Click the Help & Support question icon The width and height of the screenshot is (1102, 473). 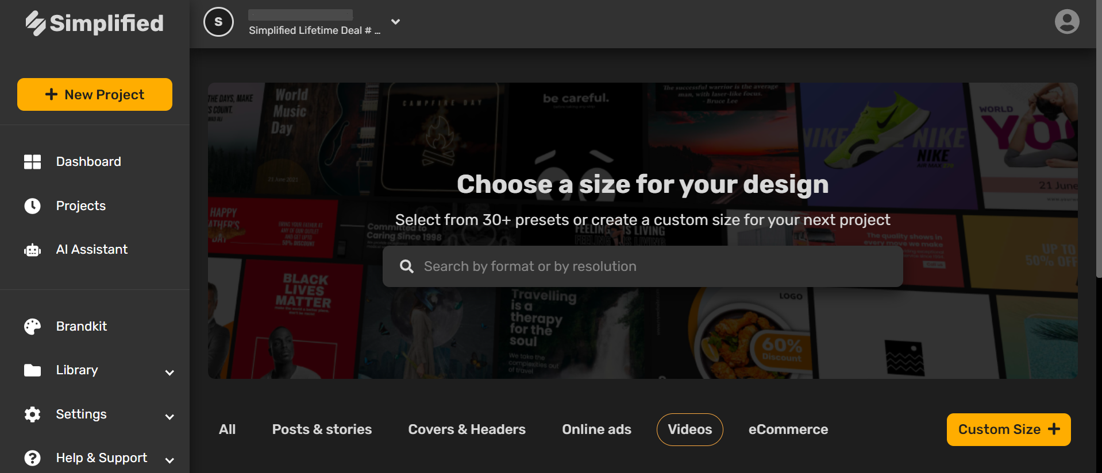point(32,458)
